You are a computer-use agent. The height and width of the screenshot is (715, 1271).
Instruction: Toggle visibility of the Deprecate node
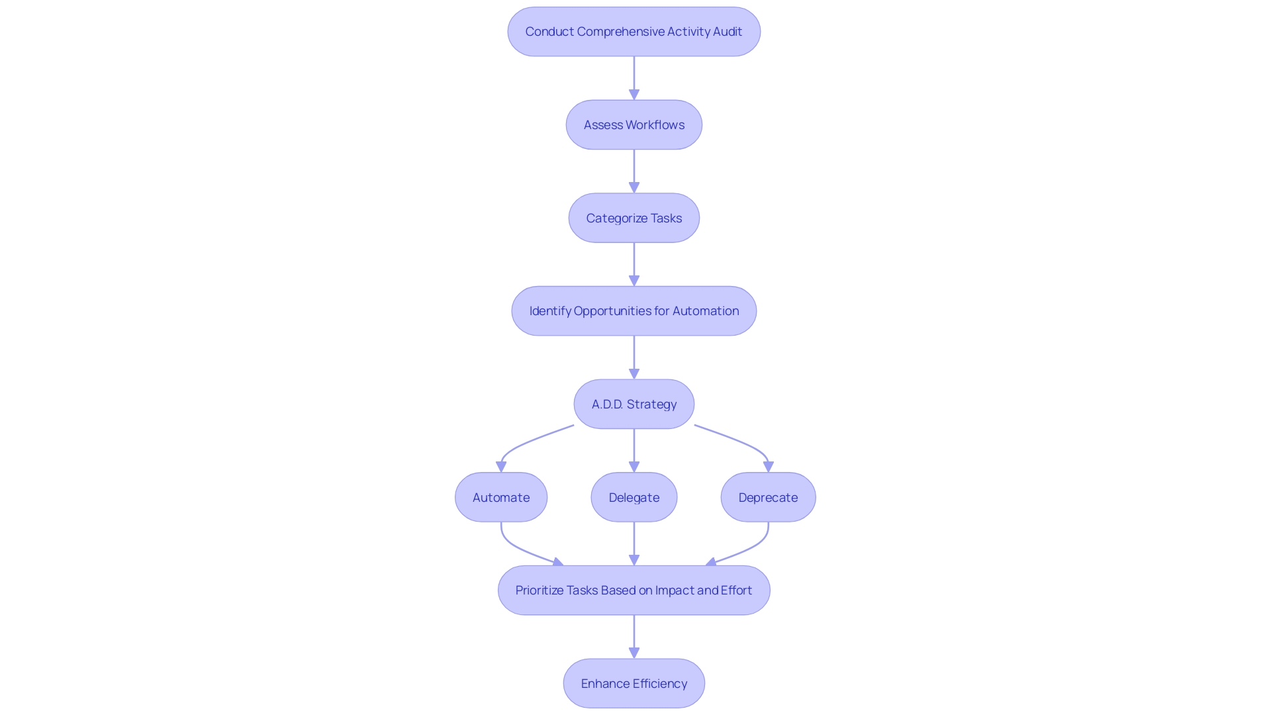[767, 497]
